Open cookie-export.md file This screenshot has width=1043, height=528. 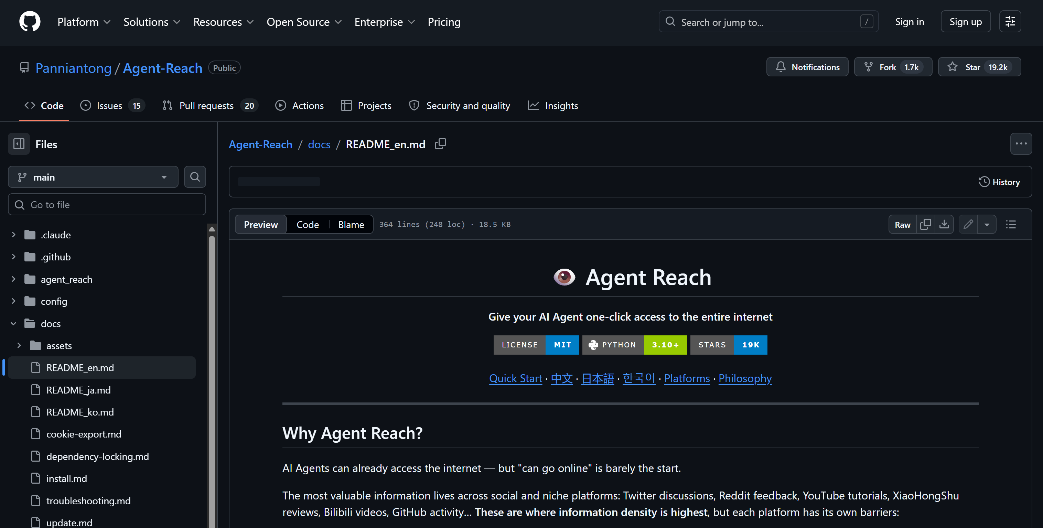tap(83, 434)
